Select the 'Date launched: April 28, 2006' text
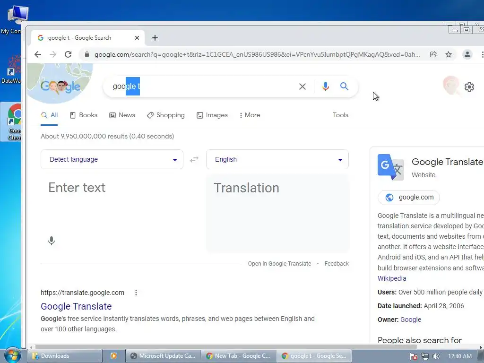The height and width of the screenshot is (363, 484). (x=421, y=306)
